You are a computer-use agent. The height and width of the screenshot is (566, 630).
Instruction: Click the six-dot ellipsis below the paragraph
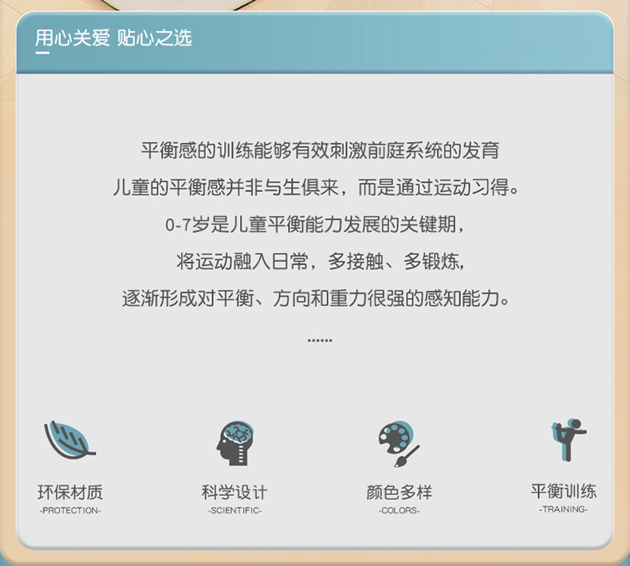click(x=319, y=340)
